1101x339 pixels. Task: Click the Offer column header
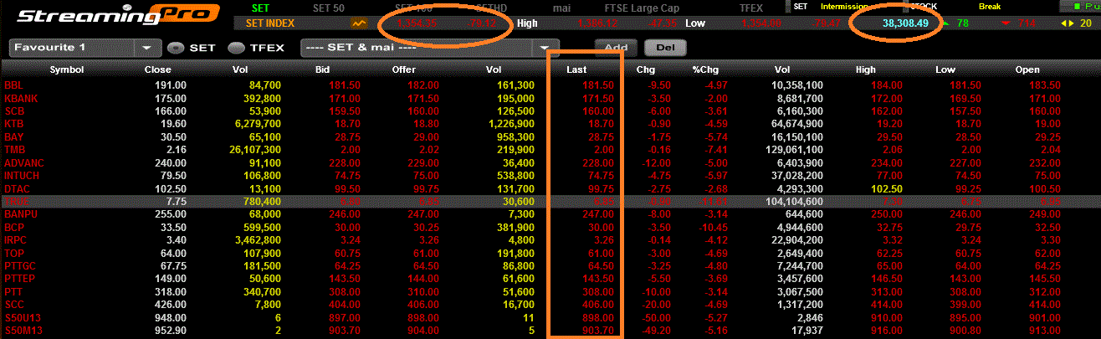[404, 70]
